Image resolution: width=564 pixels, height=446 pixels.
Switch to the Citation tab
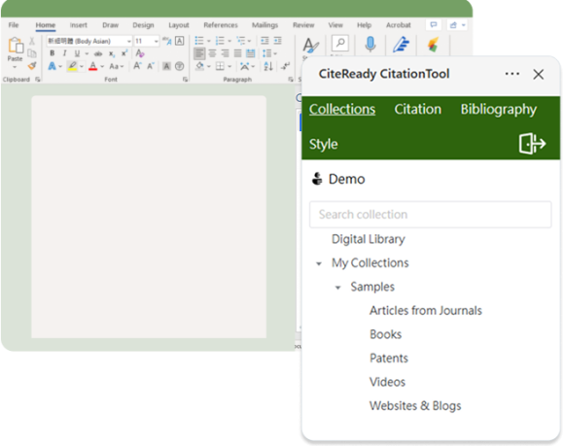(417, 109)
